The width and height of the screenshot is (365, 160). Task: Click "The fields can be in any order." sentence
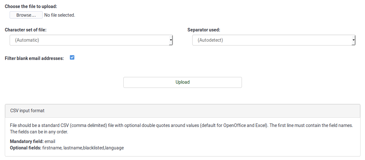tap(39, 132)
